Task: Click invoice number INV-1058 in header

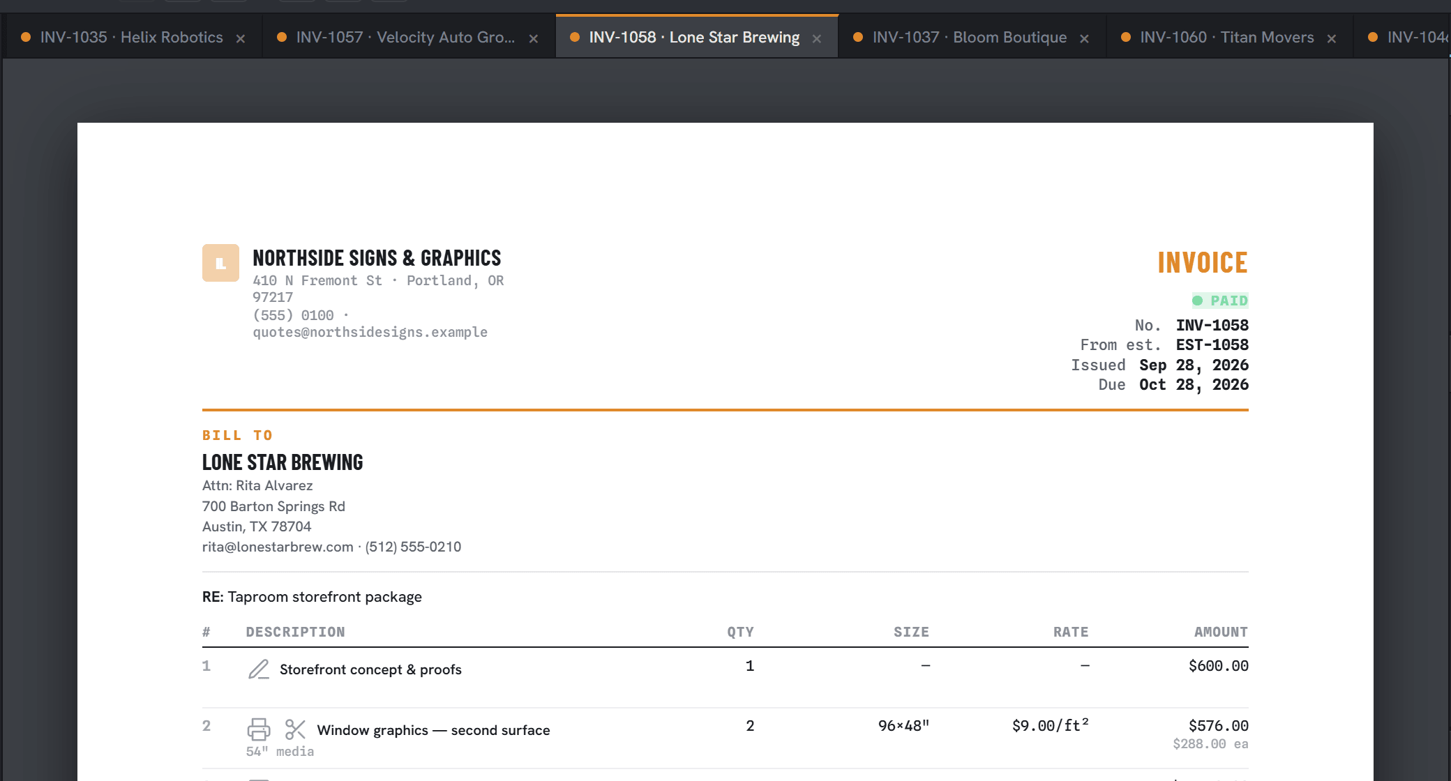Action: [1212, 325]
